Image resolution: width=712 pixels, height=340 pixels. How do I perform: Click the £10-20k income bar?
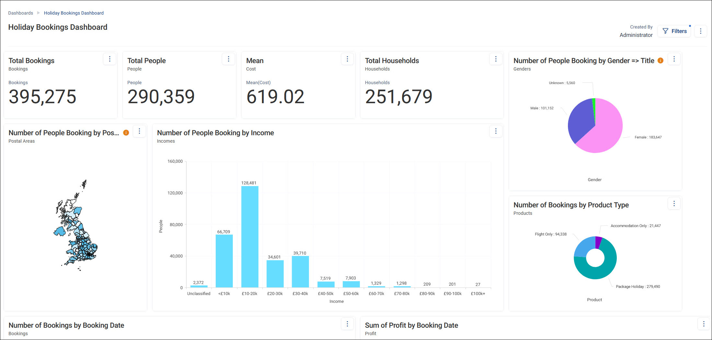point(250,237)
